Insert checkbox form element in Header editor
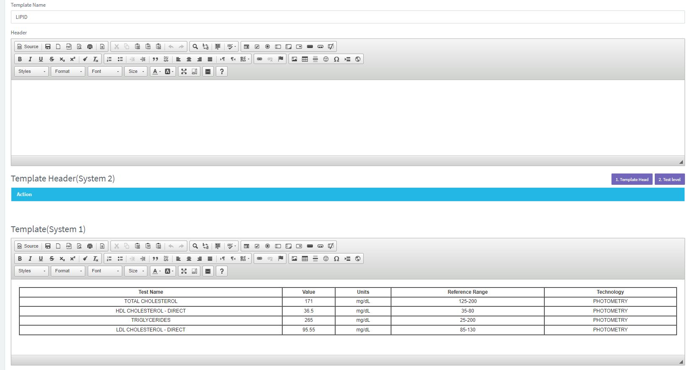 pyautogui.click(x=257, y=47)
